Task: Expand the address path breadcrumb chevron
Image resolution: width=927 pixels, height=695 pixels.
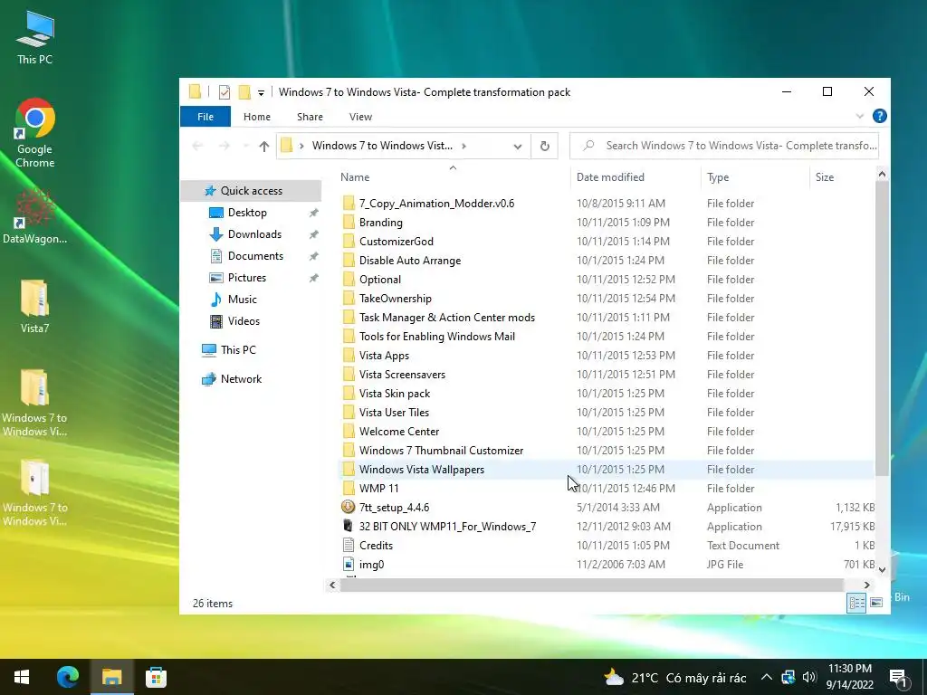Action: 463,146
